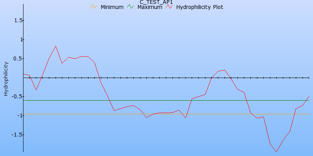Select the Hydrophilicity Plot legend label
This screenshot has width=313, height=156.
click(200, 7)
